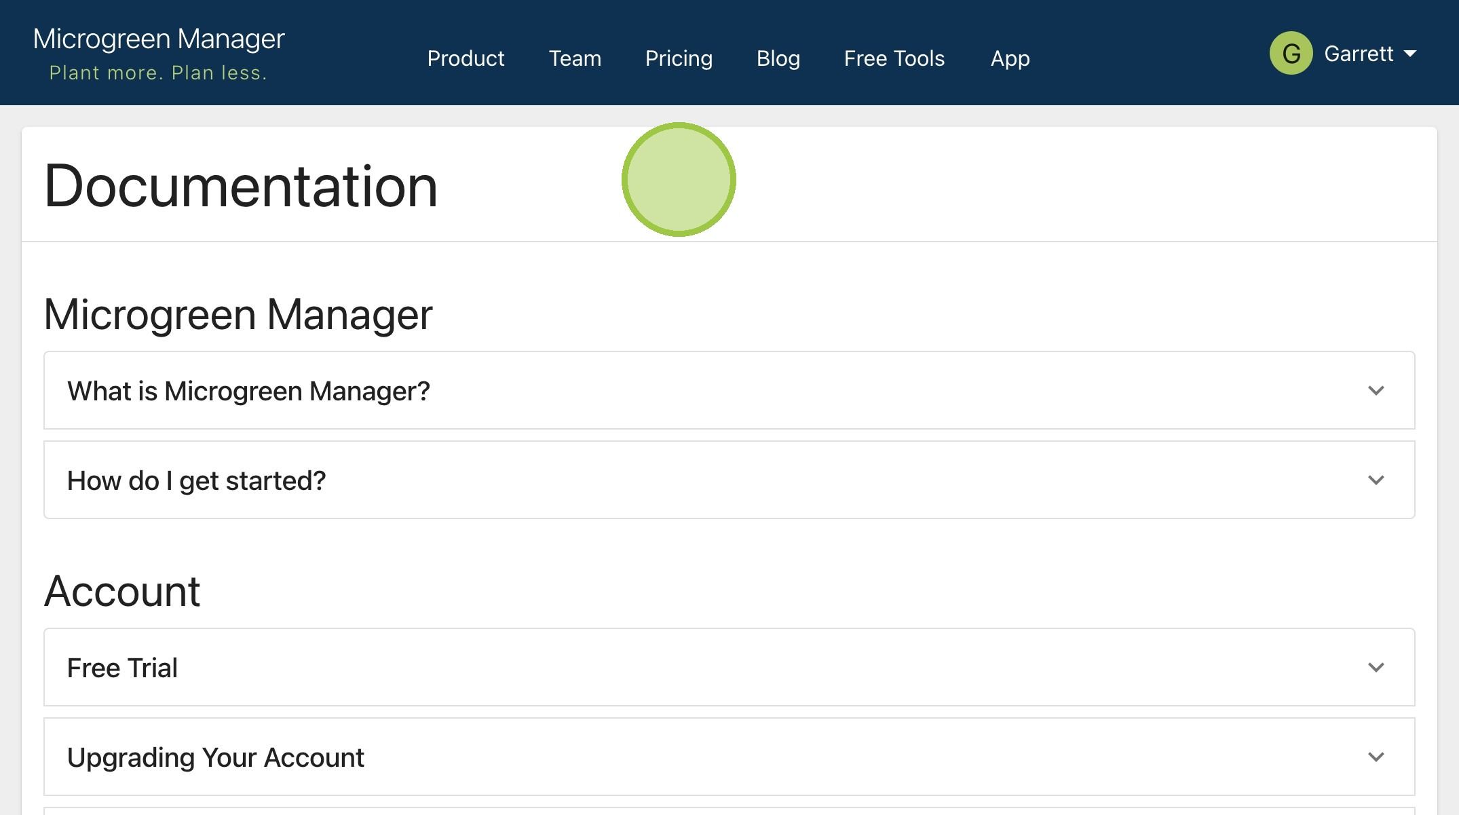The height and width of the screenshot is (815, 1459).
Task: Click chevron on Upgrading Your Account row
Action: [1376, 757]
